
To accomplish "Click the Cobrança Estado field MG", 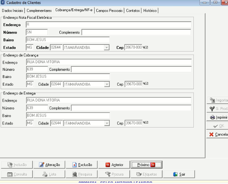I will point(30,84).
